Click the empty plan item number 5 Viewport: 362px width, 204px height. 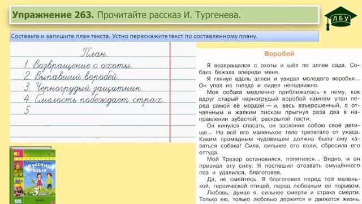coord(27,110)
